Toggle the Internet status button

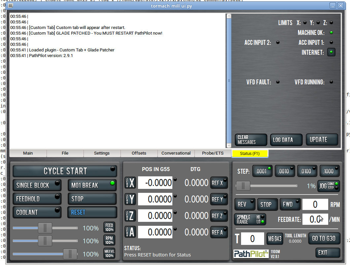pyautogui.click(x=331, y=52)
